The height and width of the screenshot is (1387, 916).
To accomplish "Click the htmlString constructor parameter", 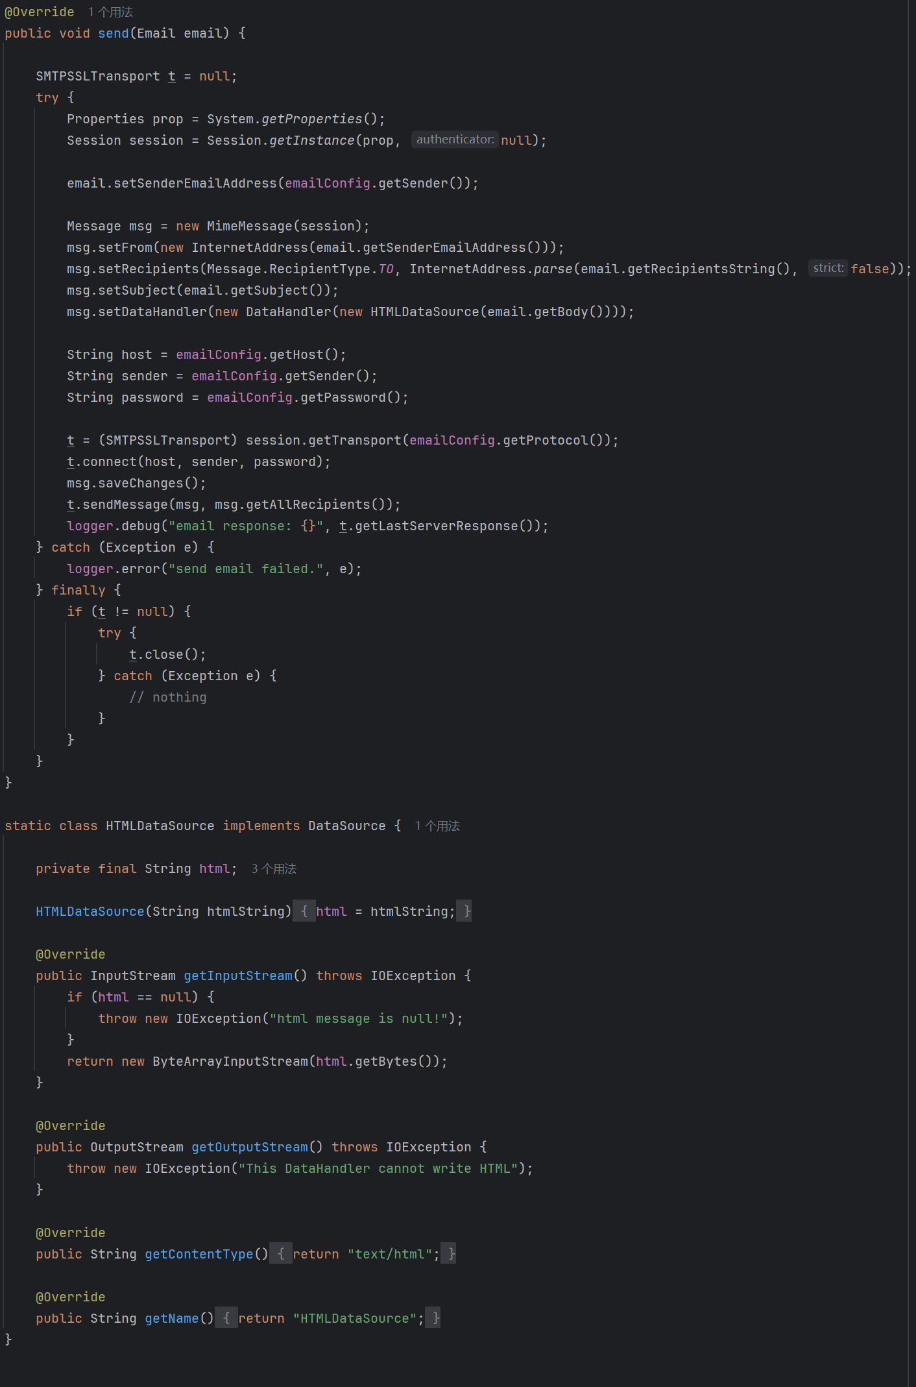I will 246,911.
